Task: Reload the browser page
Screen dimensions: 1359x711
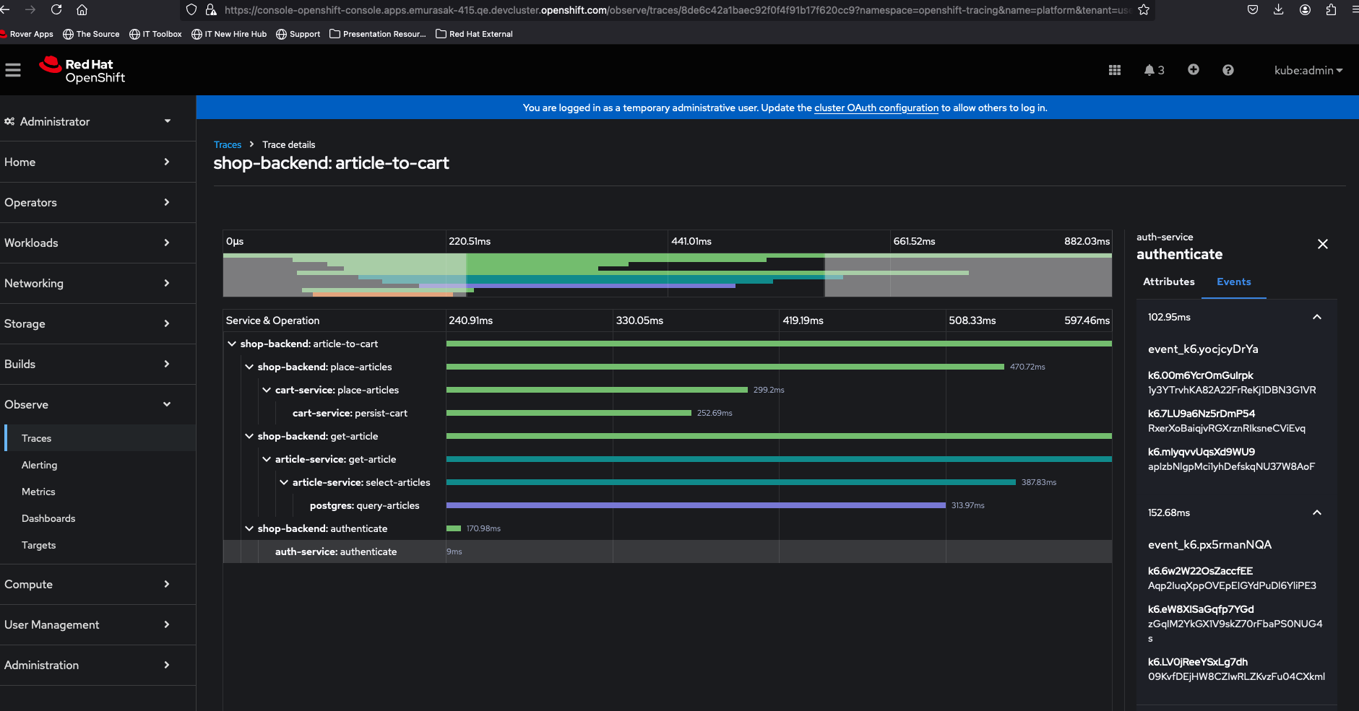Action: [x=56, y=9]
